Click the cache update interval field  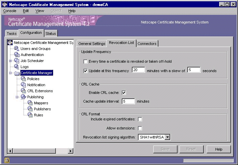click(x=128, y=101)
